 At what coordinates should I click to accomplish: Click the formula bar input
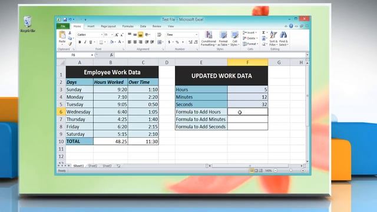tap(210, 55)
